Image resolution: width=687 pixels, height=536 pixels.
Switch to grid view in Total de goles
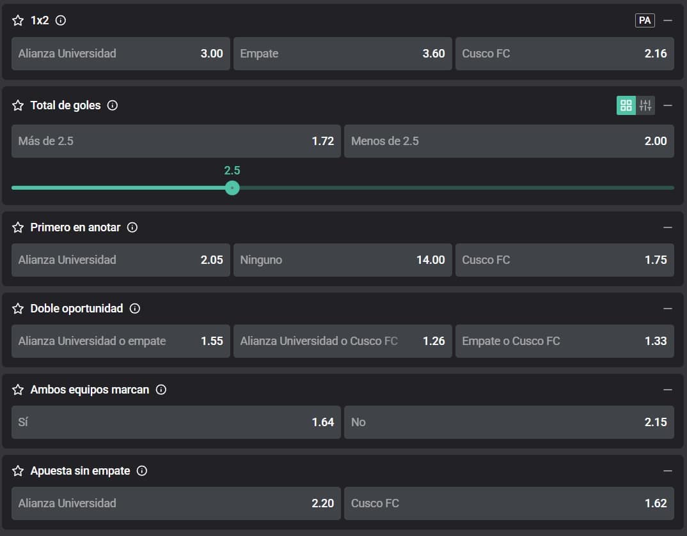pos(626,105)
